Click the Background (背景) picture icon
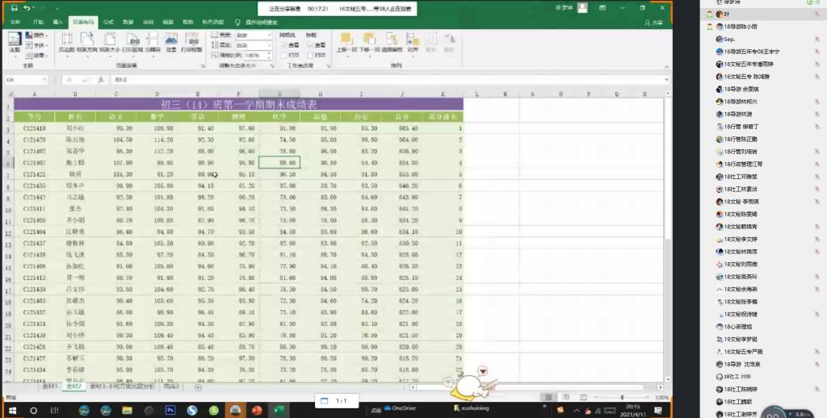827x418 pixels. [x=171, y=41]
